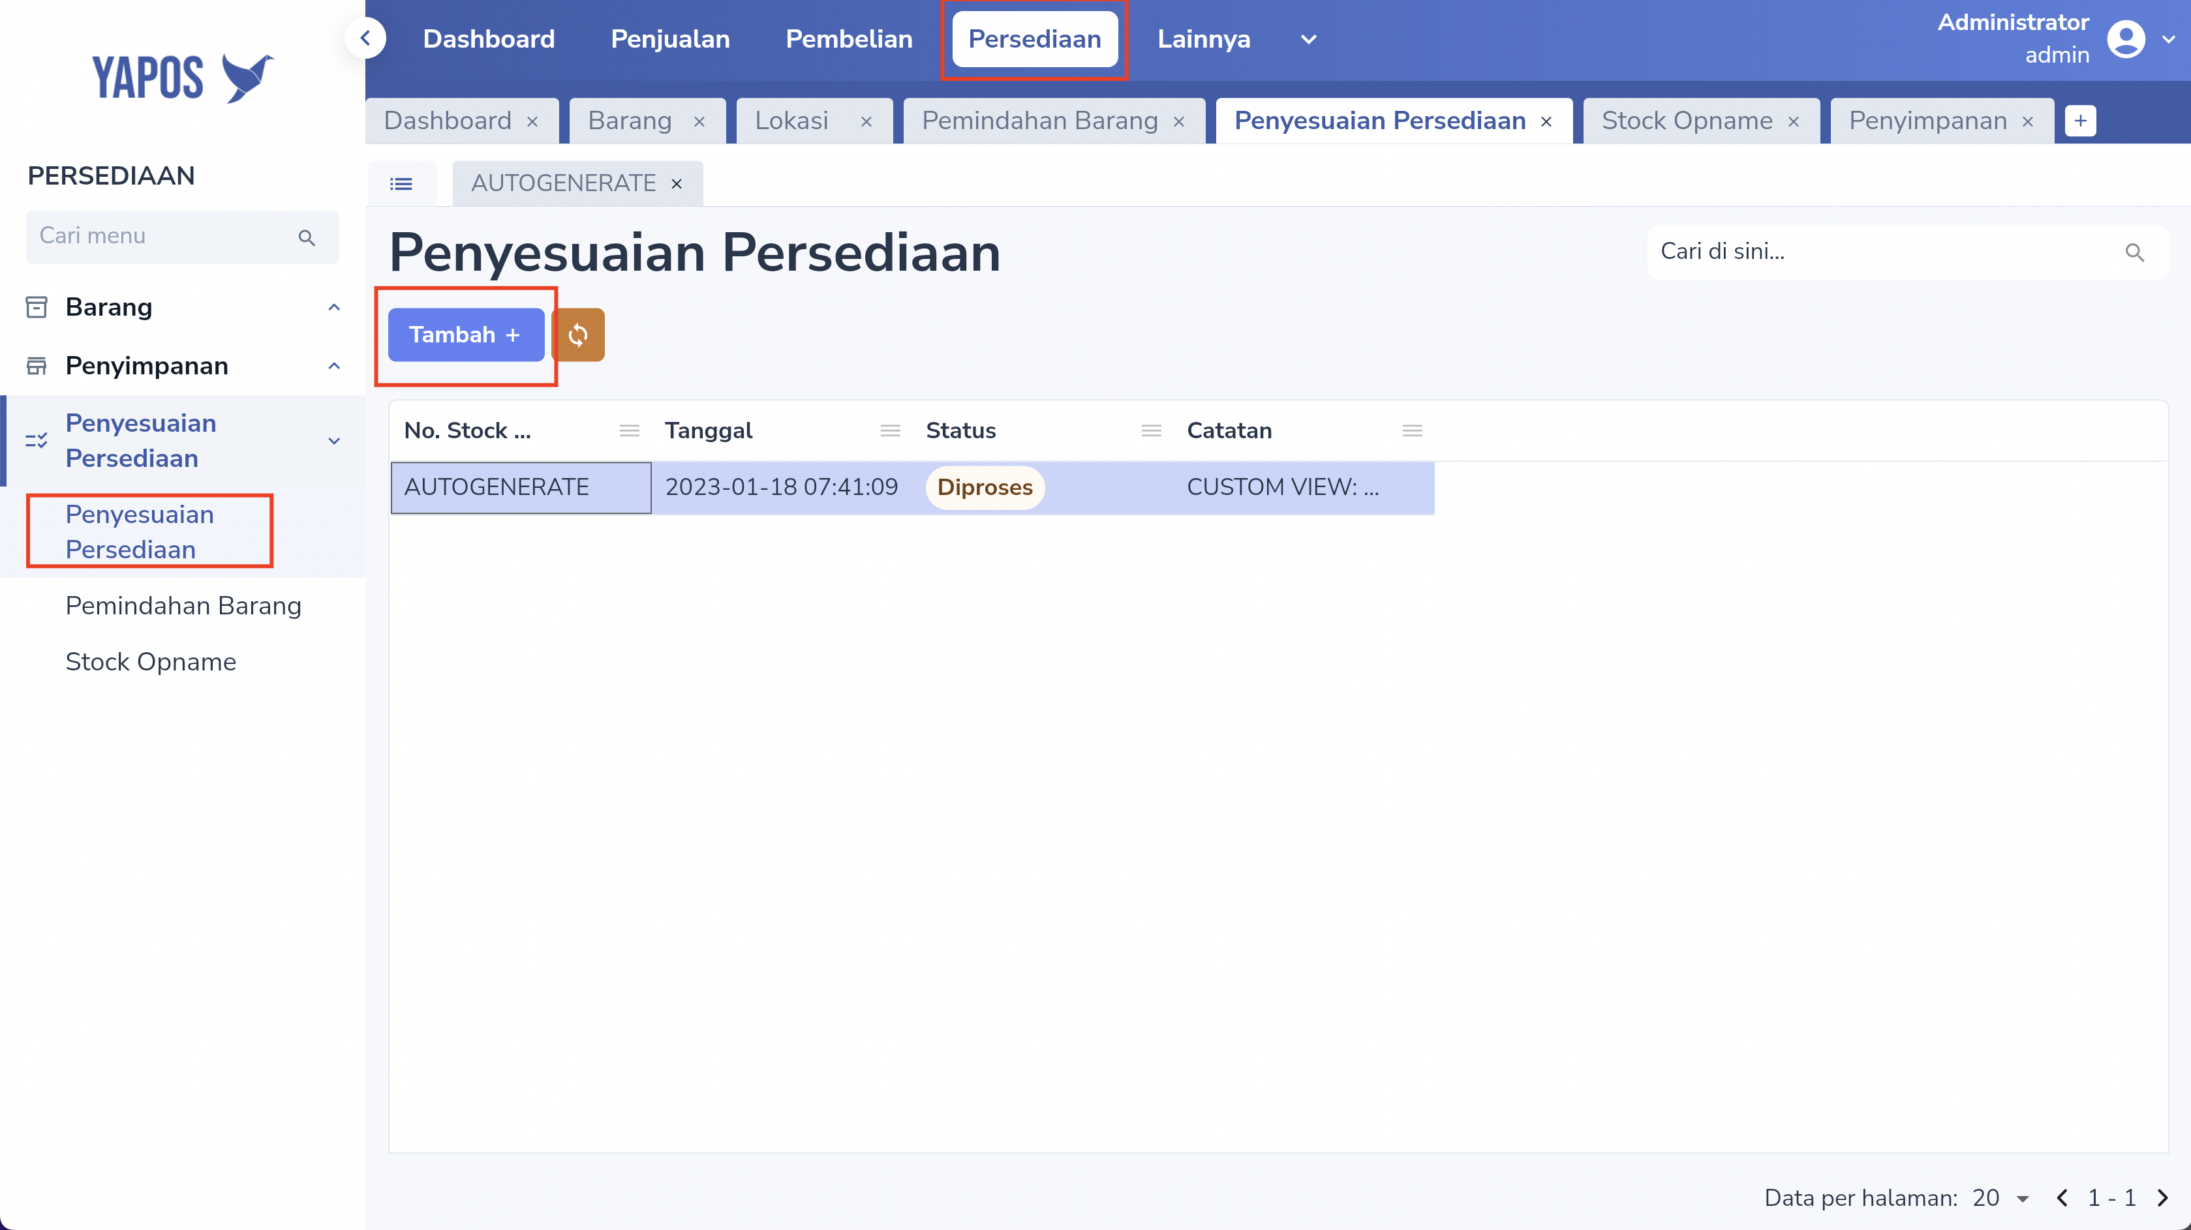Open column menu for Tanggal column
This screenshot has width=2191, height=1230.
click(x=891, y=431)
